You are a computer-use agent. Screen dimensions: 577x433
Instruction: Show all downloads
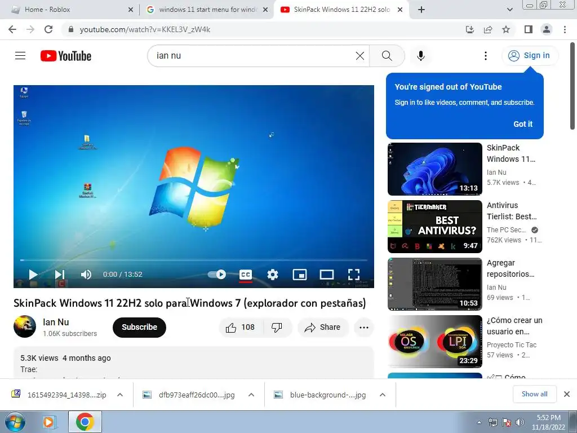pos(534,394)
